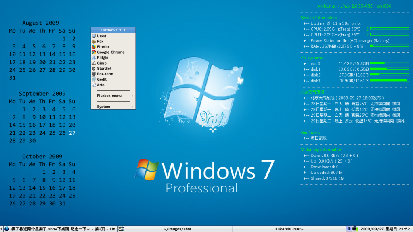Screen dimensions: 413x232
Task: Click the weather line published 2009-09-27 18:00
Action: pos(344,98)
